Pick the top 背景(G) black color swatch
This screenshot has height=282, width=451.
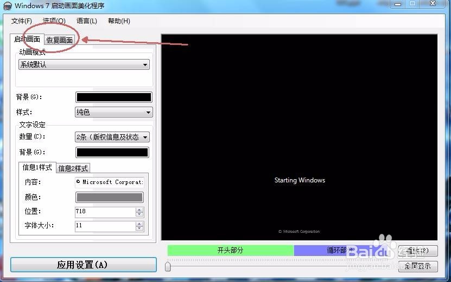(113, 97)
